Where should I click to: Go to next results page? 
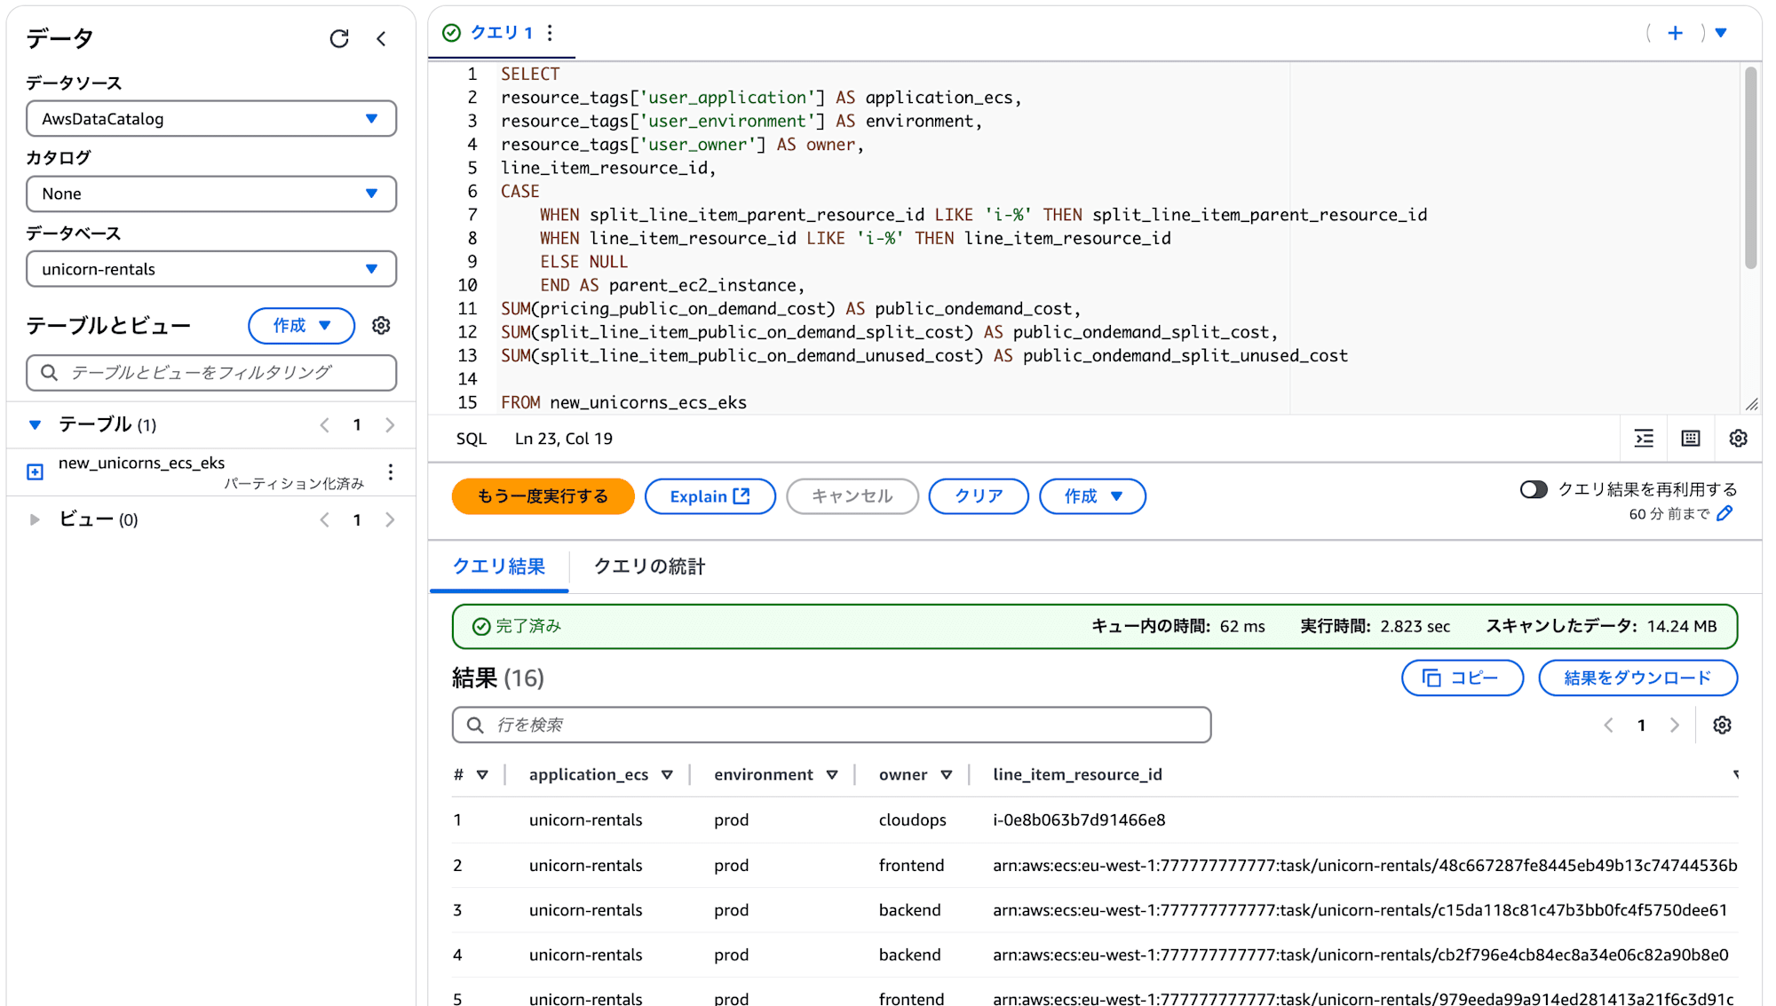[x=1674, y=725]
